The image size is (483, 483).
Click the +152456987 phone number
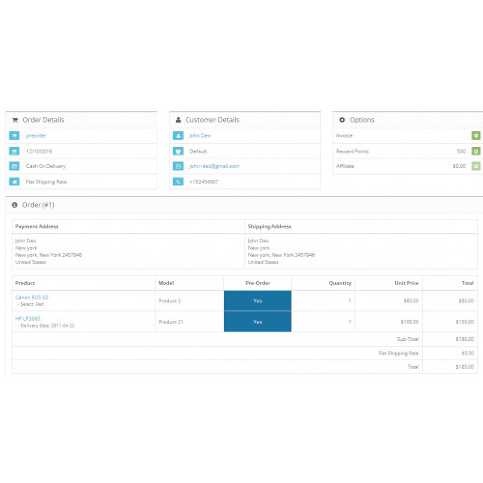[x=204, y=182]
